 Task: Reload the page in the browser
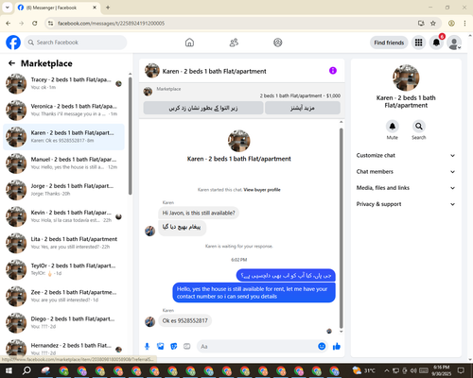point(35,24)
